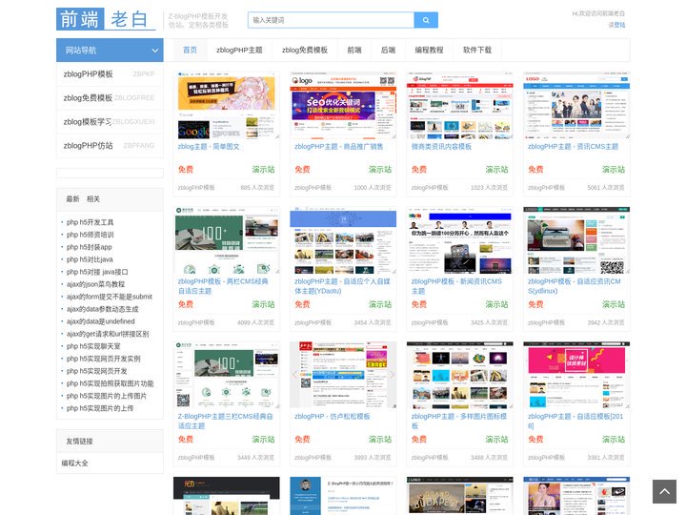Focus the 输入关键词 search field
The height and width of the screenshot is (515, 686).
click(x=332, y=20)
